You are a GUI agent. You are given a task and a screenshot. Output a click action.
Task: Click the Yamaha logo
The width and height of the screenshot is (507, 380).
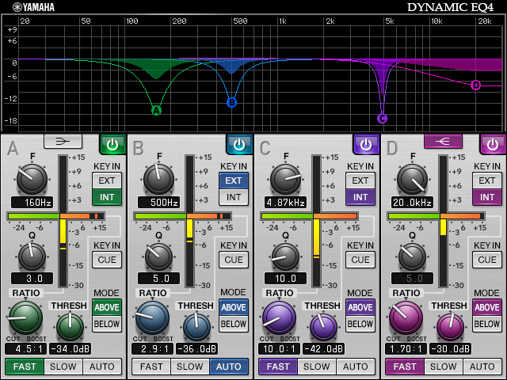(x=33, y=7)
